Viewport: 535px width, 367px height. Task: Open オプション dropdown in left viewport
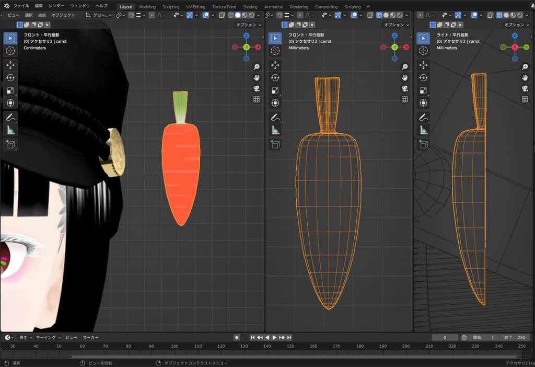click(248, 25)
